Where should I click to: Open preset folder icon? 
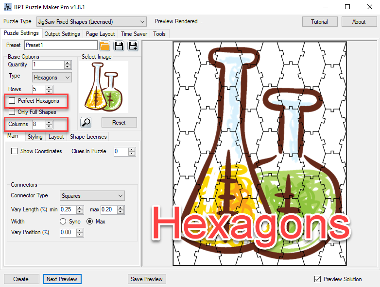coord(104,46)
